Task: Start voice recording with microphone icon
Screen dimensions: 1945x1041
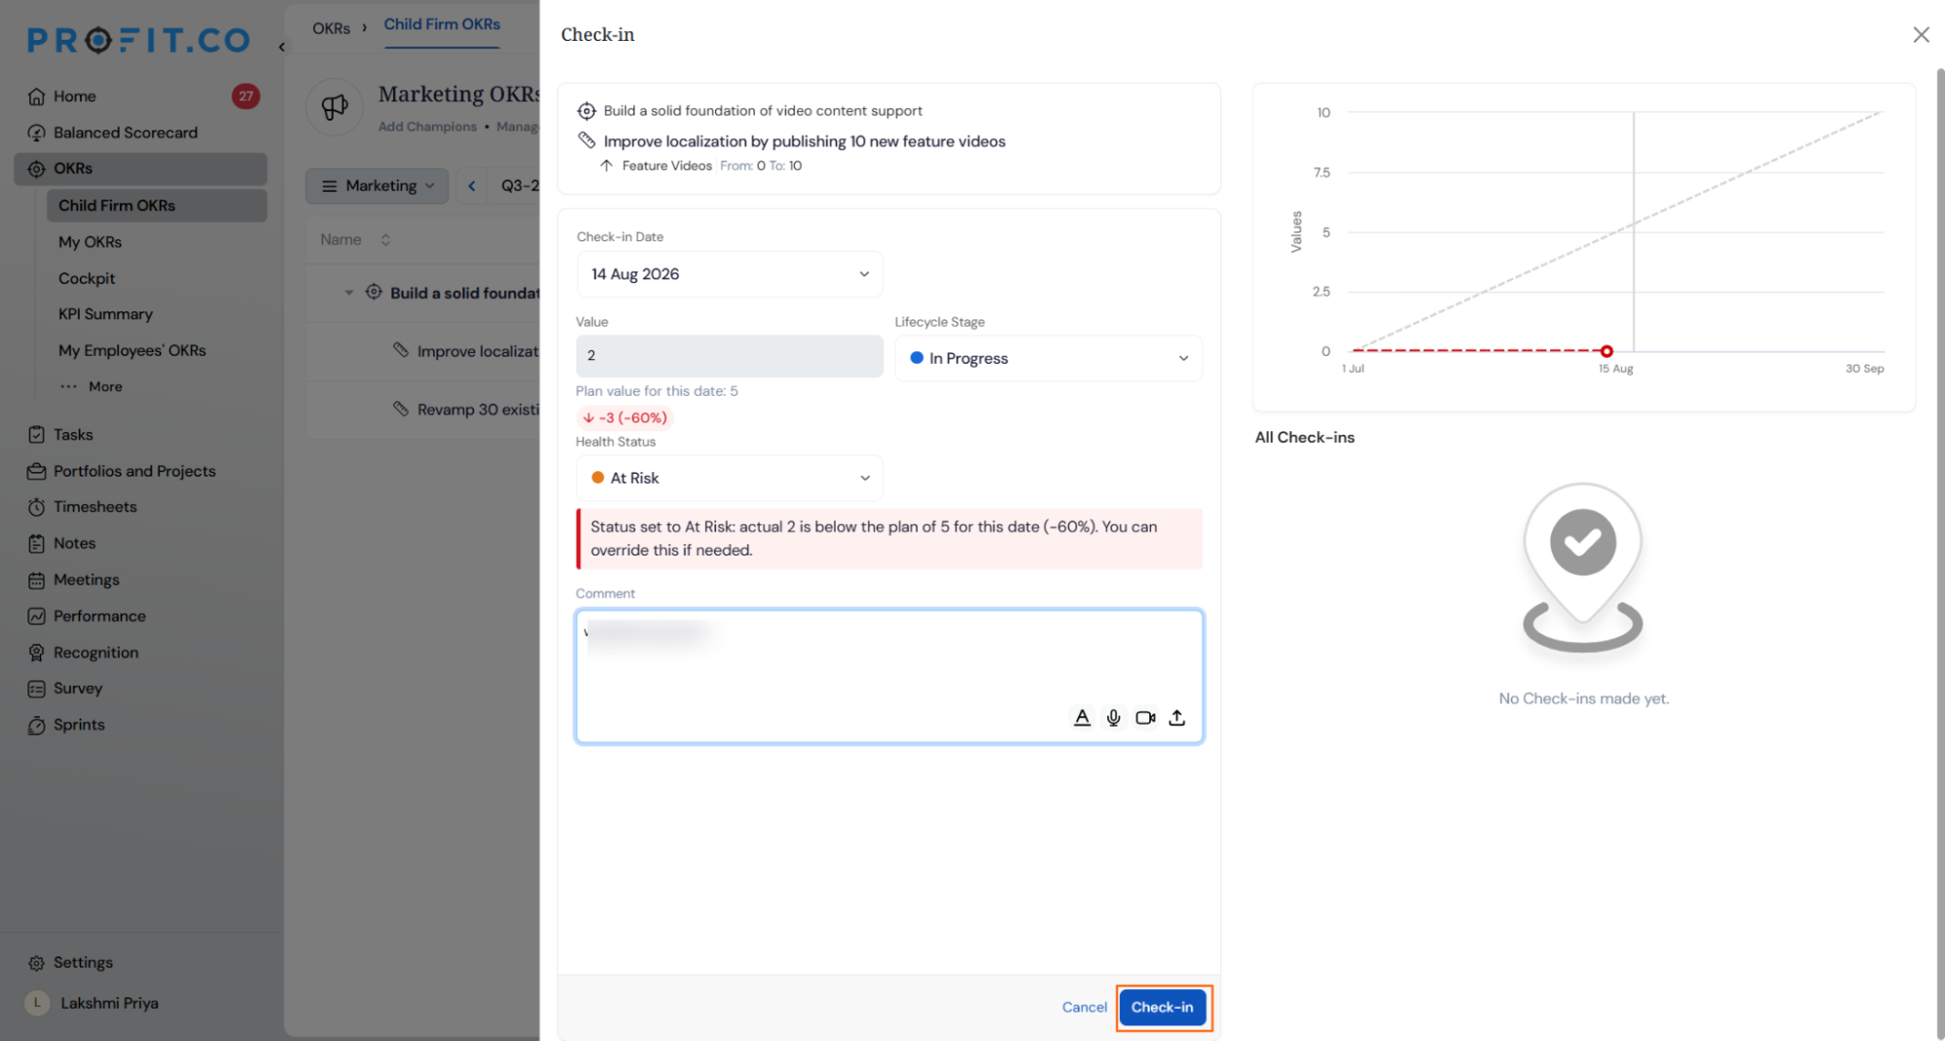Action: (x=1114, y=718)
